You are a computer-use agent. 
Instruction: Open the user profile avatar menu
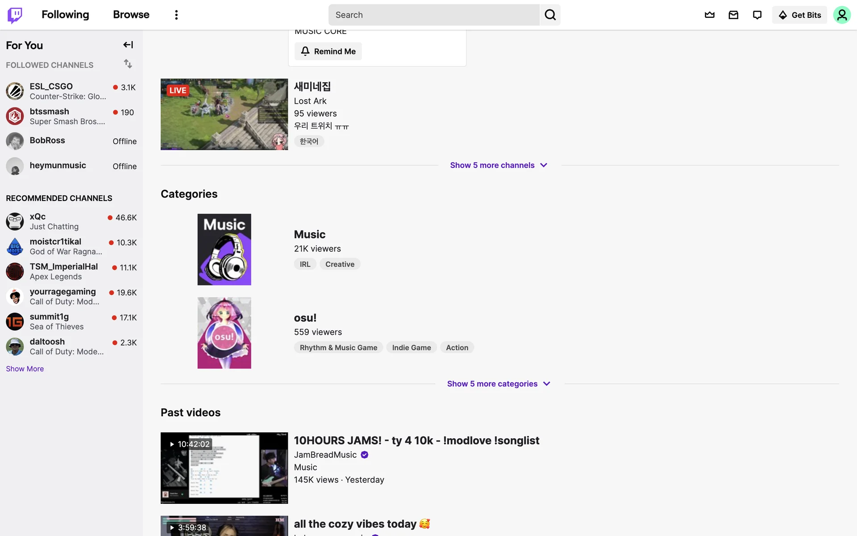(x=841, y=15)
